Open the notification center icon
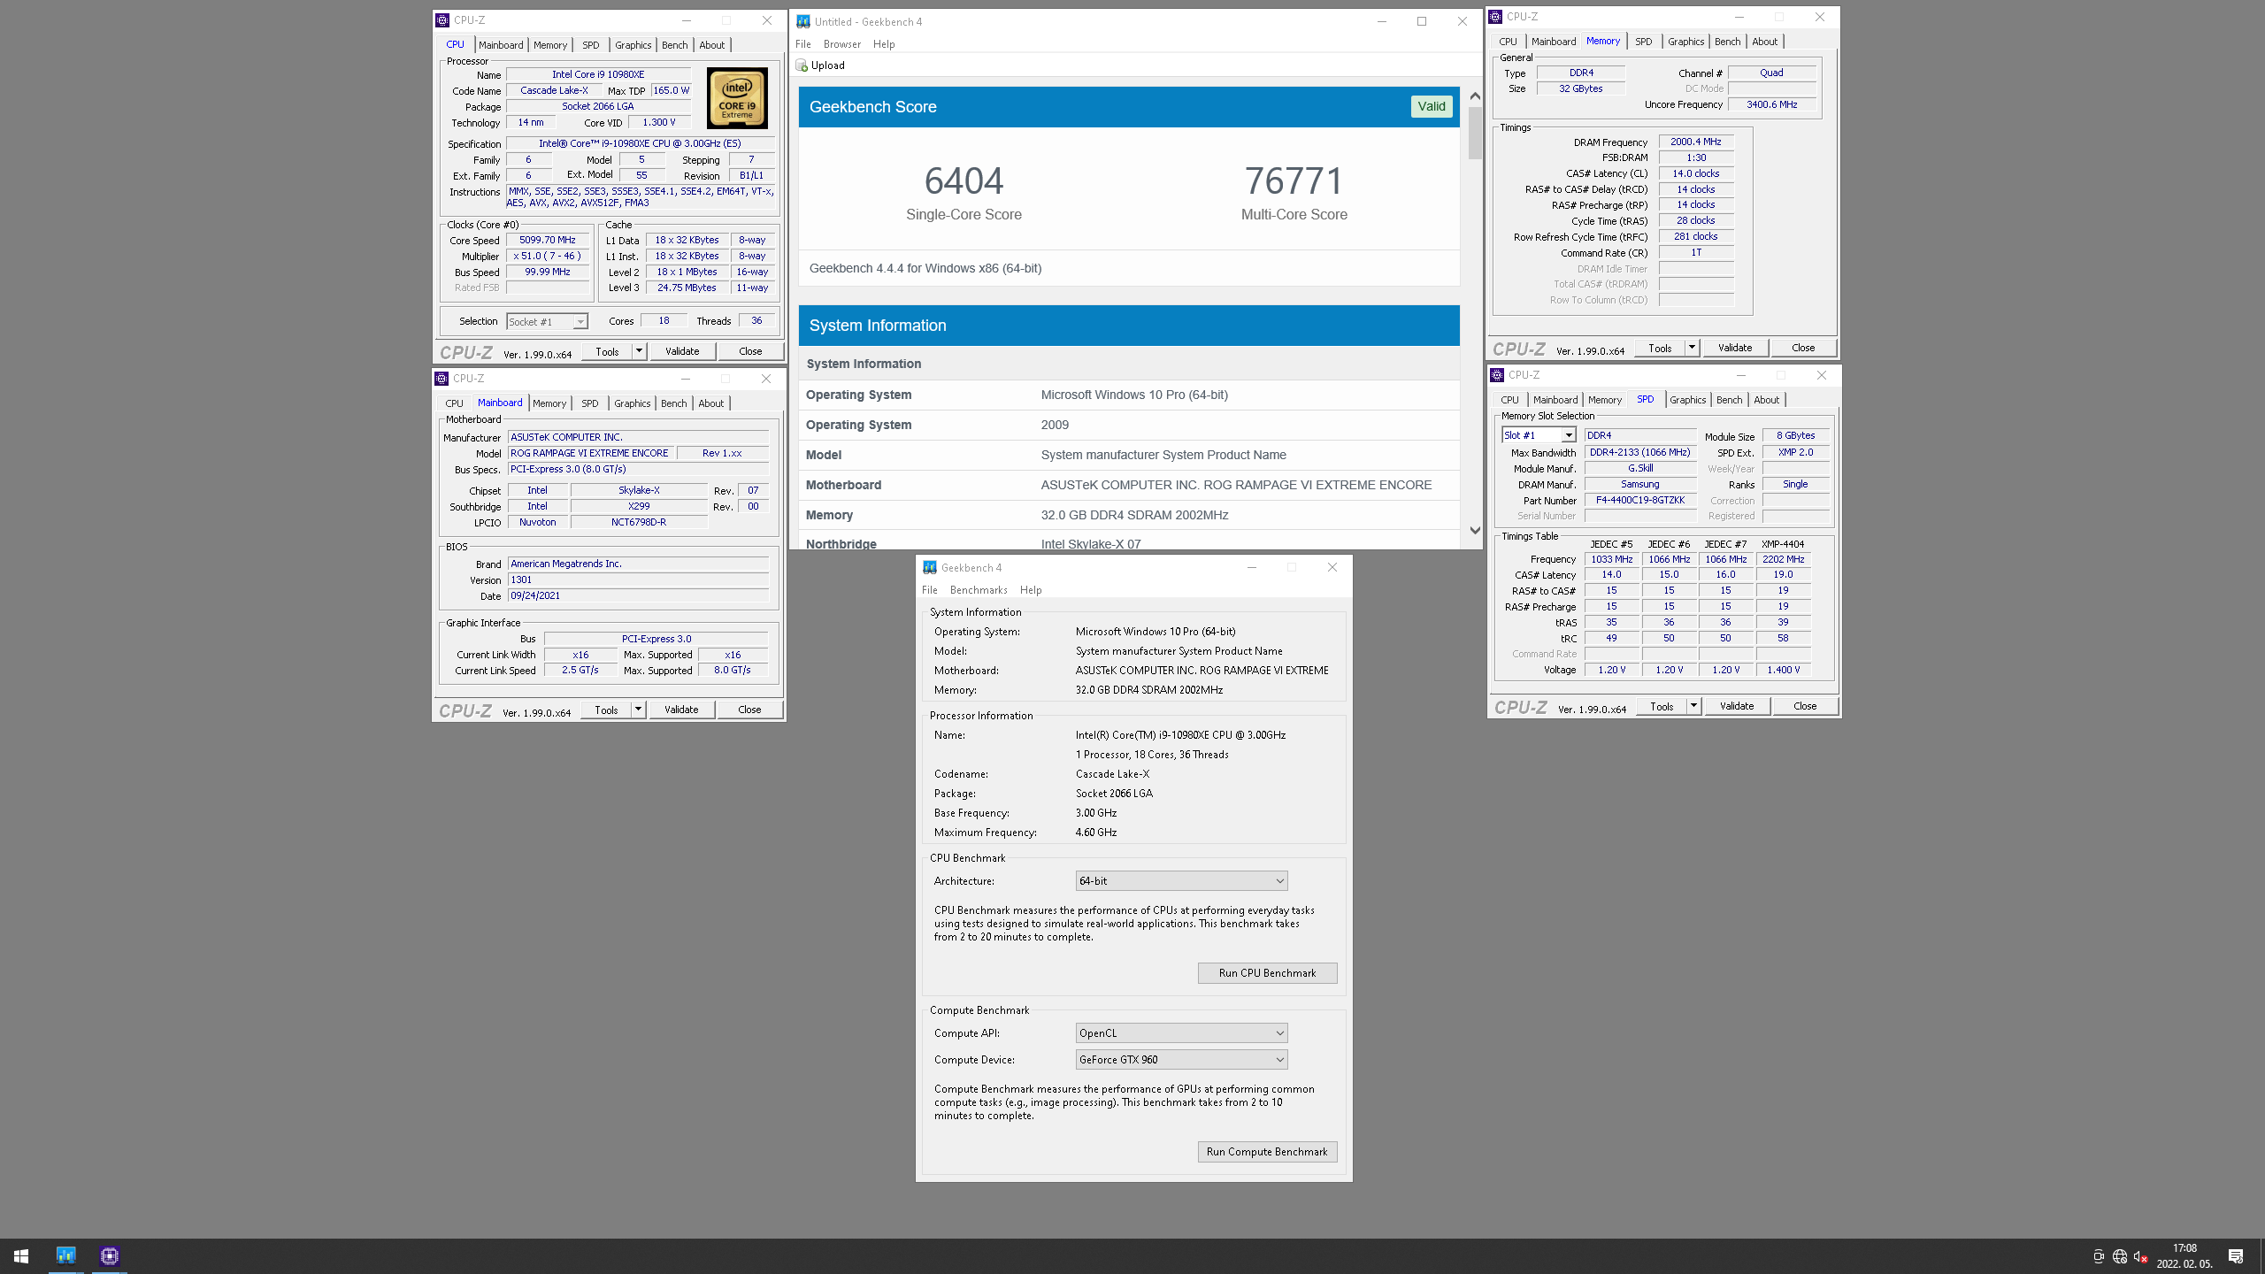Screen dimensions: 2265x1274 [2236, 1256]
